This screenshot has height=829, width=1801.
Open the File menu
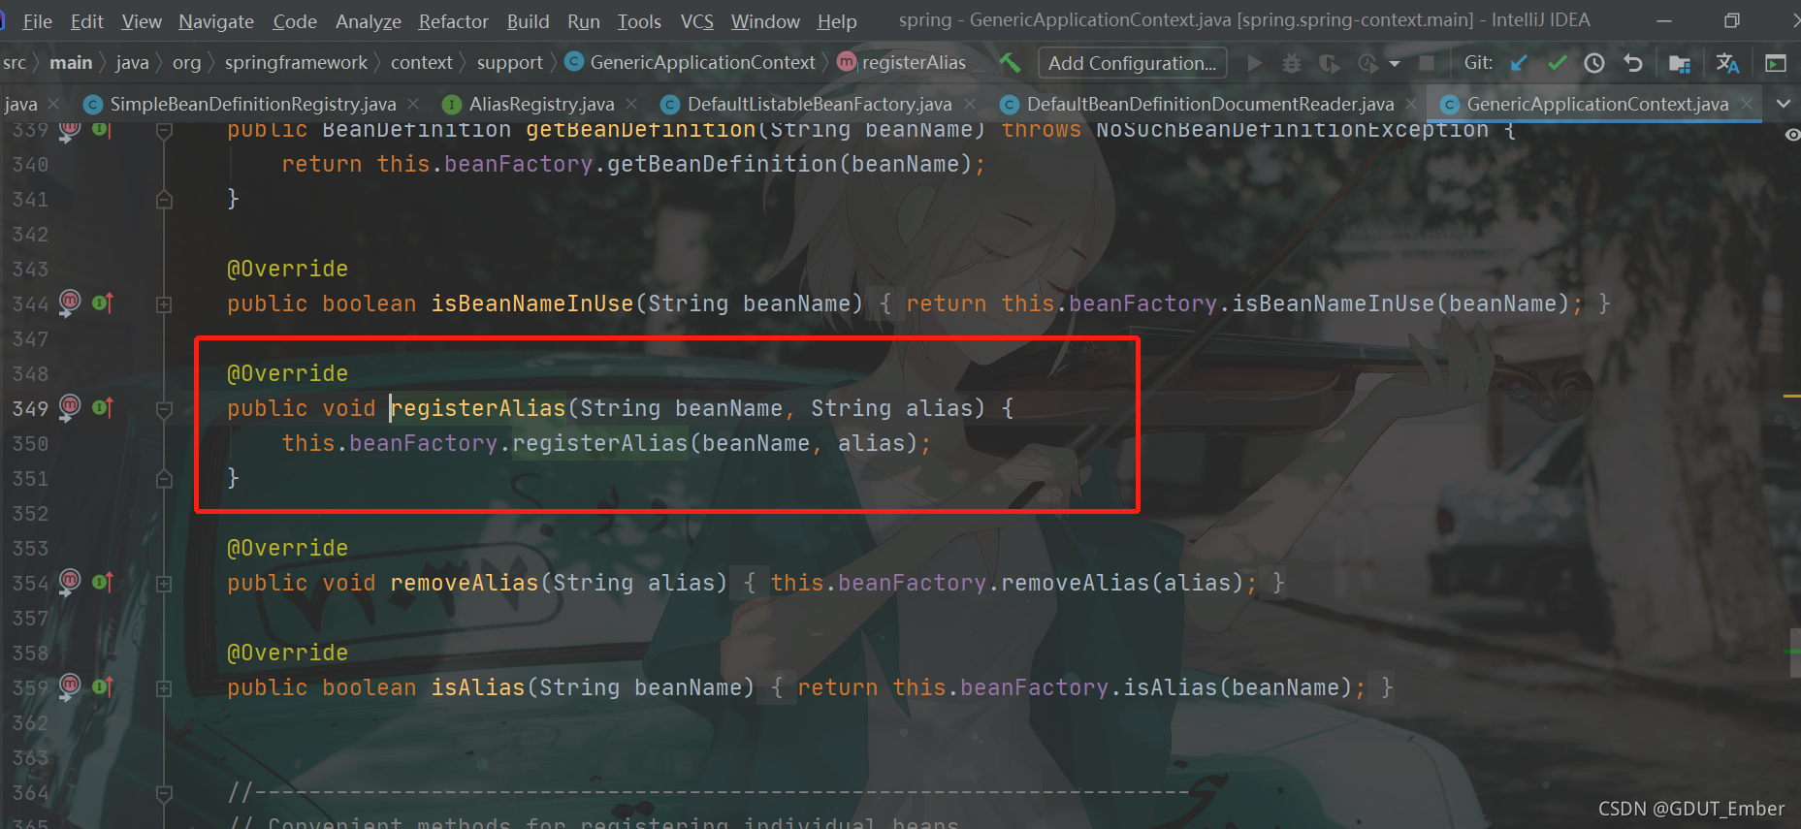[37, 20]
